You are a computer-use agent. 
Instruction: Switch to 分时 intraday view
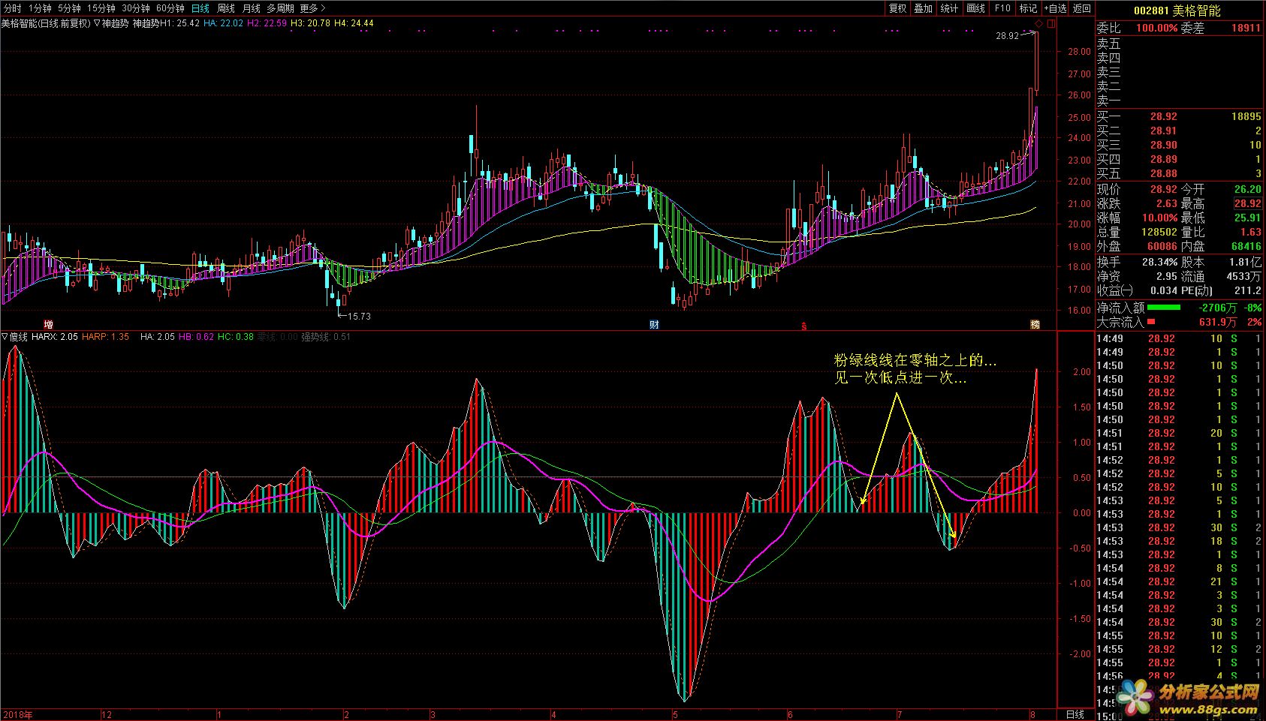12,8
